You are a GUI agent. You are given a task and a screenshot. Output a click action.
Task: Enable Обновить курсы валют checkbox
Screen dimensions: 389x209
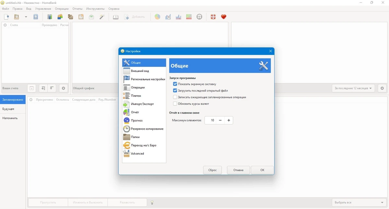[x=175, y=104]
